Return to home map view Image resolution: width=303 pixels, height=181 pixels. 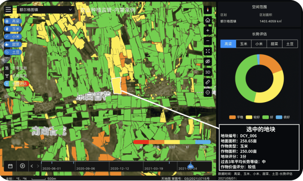[208, 20]
